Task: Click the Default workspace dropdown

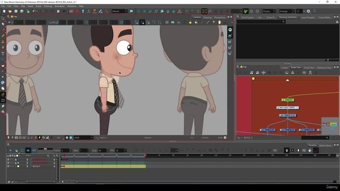Action: [120, 11]
